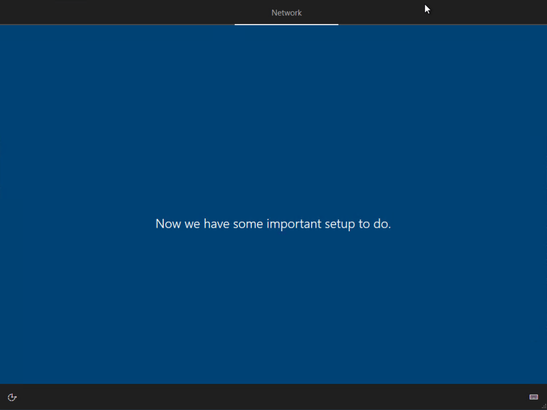Open the Ease of Access icon
This screenshot has width=547, height=410.
[12, 397]
